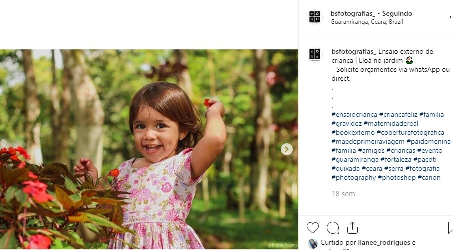Open bsfotografias_ header profile picture
The height and width of the screenshot is (250, 453).
pyautogui.click(x=315, y=17)
